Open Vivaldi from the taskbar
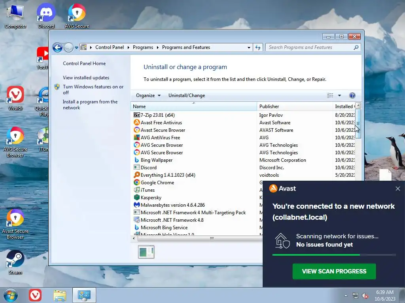Screen dimensions: 405x303 point(35,295)
